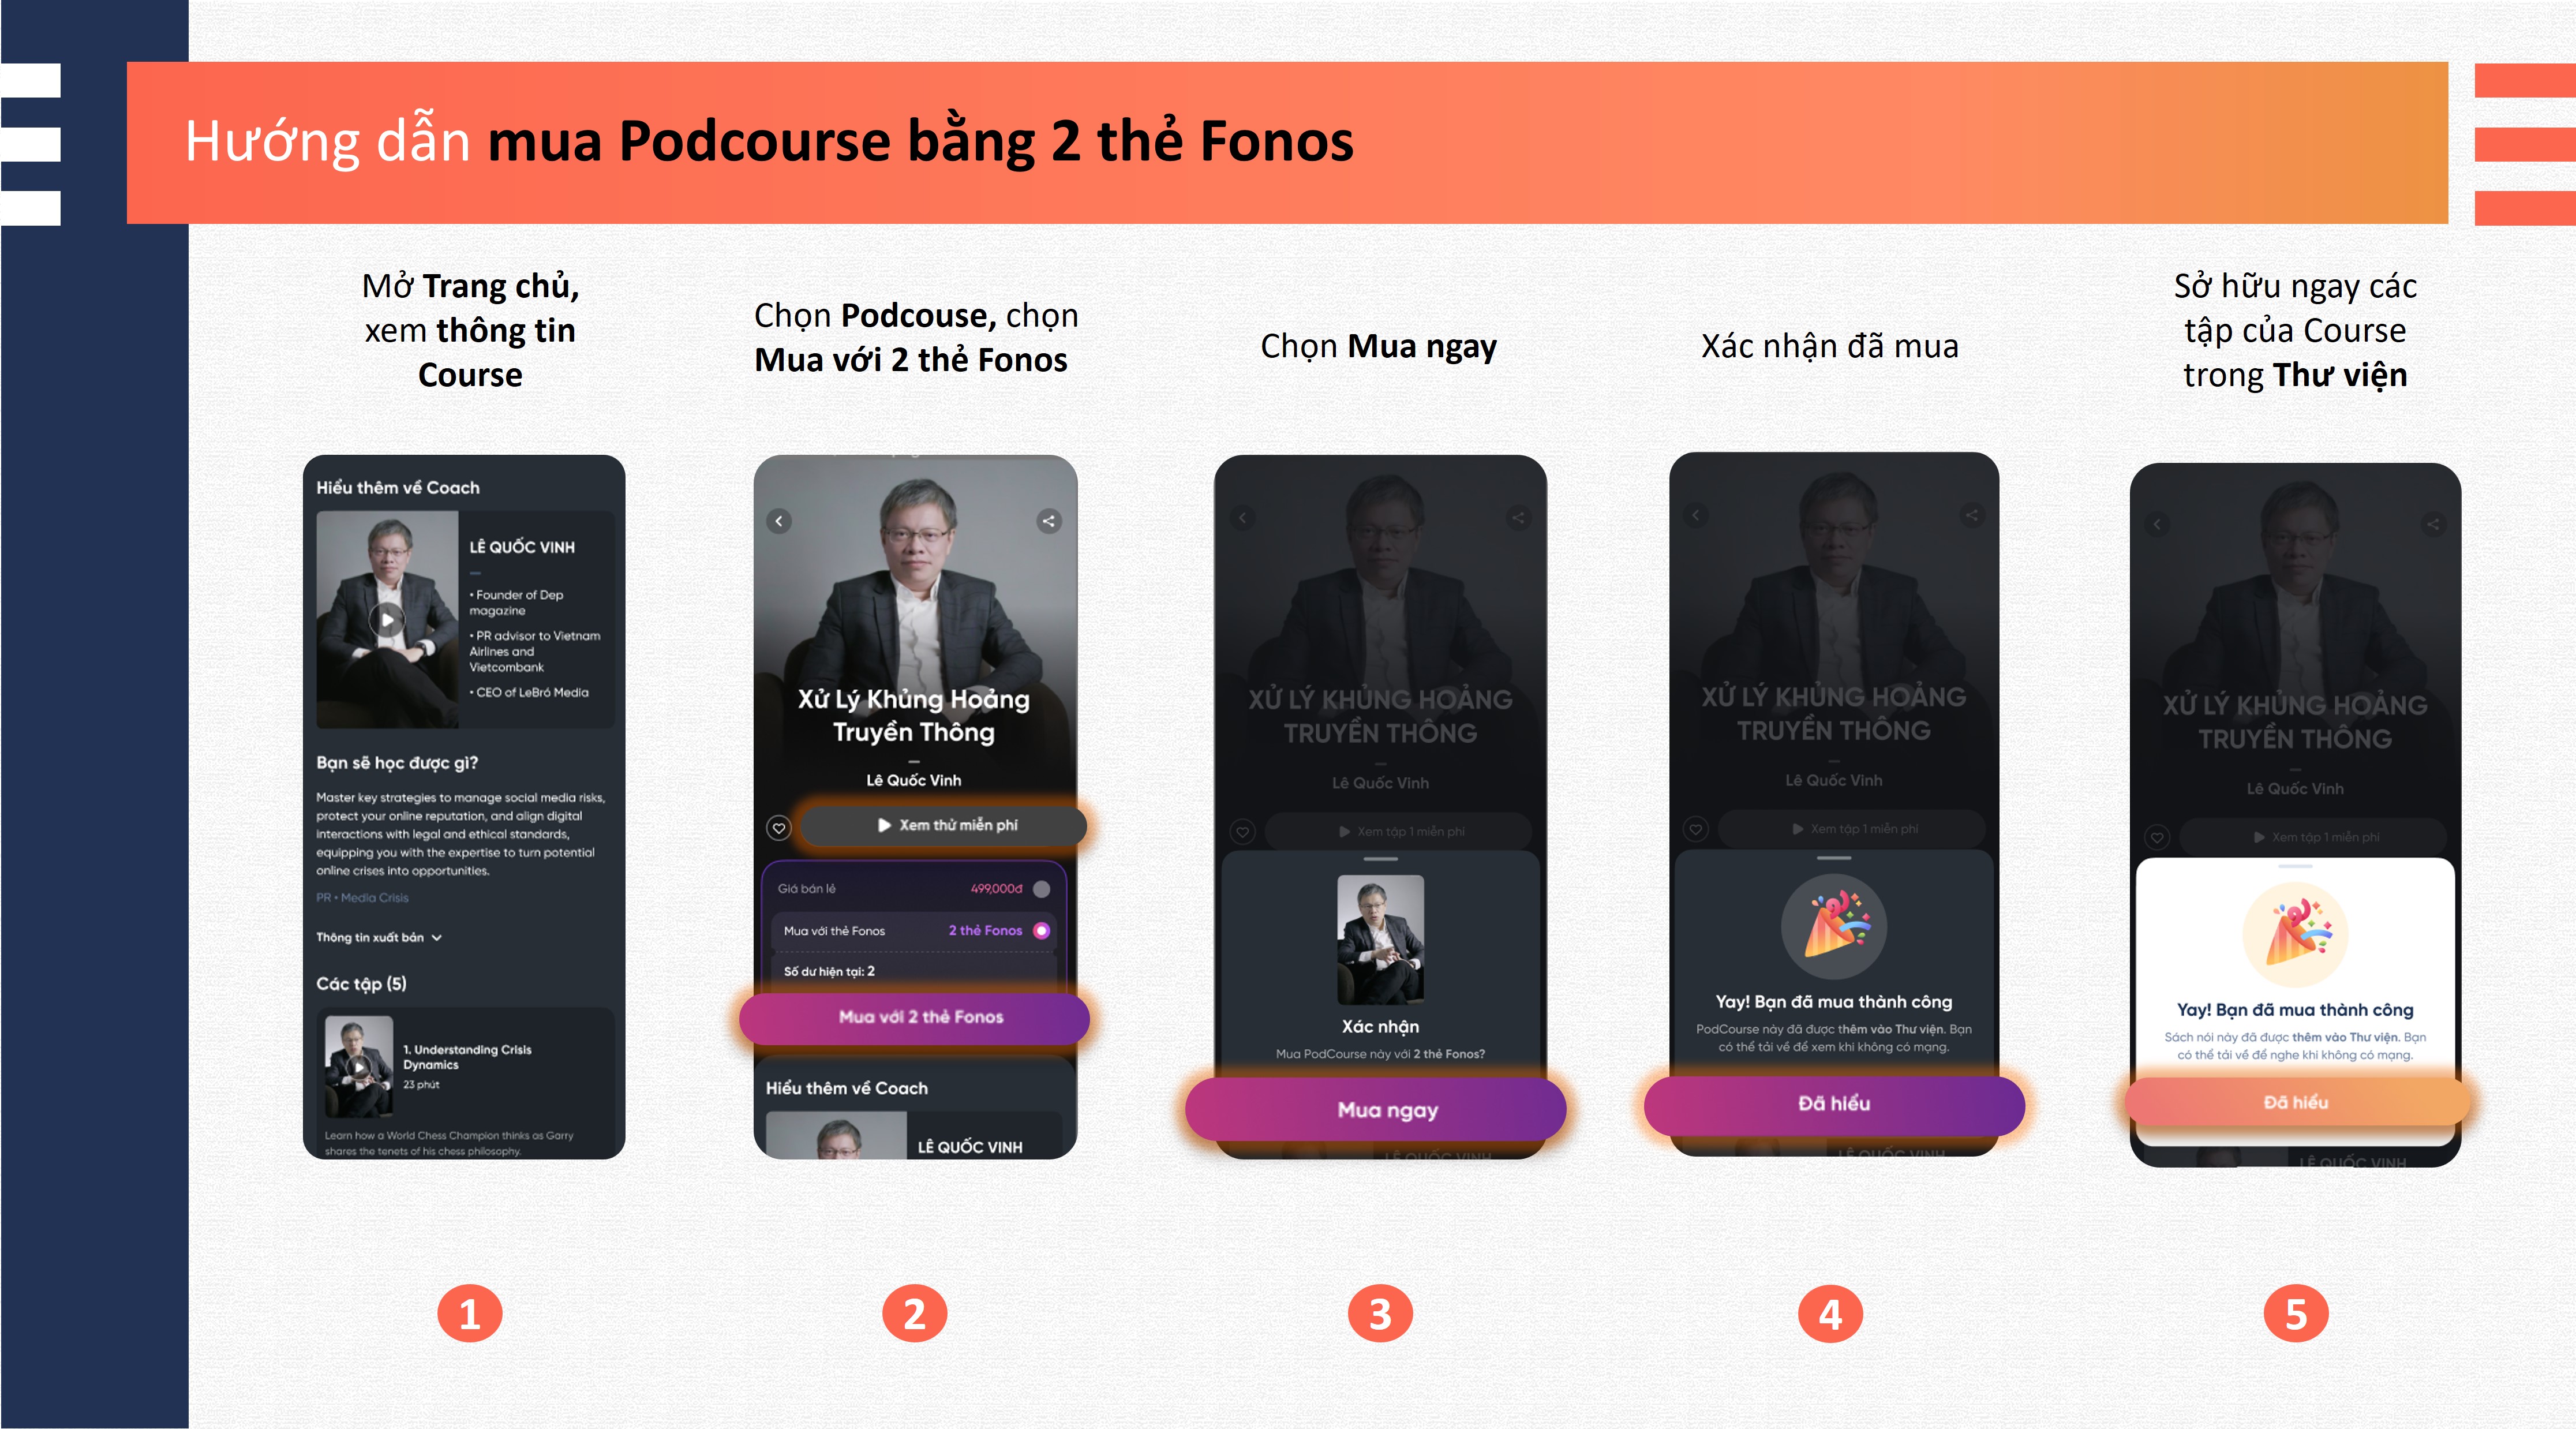Expand the Thông tin xuất bản section
2576x1429 pixels.
[x=379, y=937]
